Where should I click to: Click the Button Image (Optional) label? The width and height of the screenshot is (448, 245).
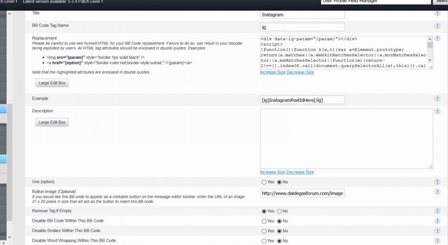point(54,192)
